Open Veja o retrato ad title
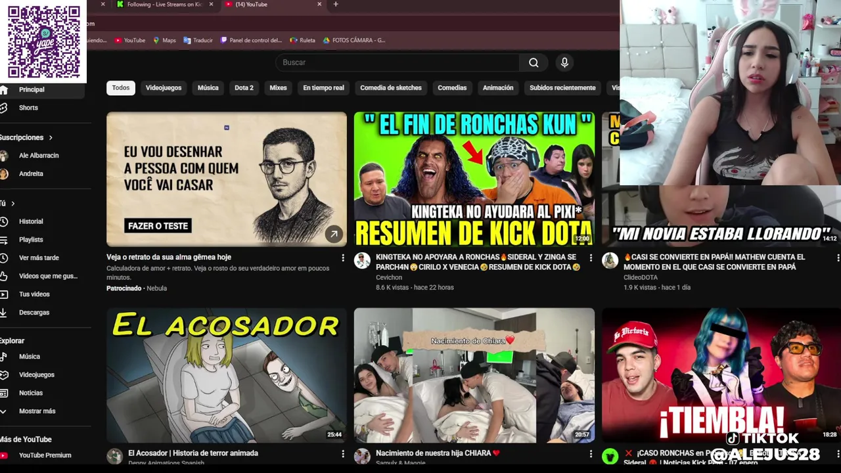 click(169, 258)
